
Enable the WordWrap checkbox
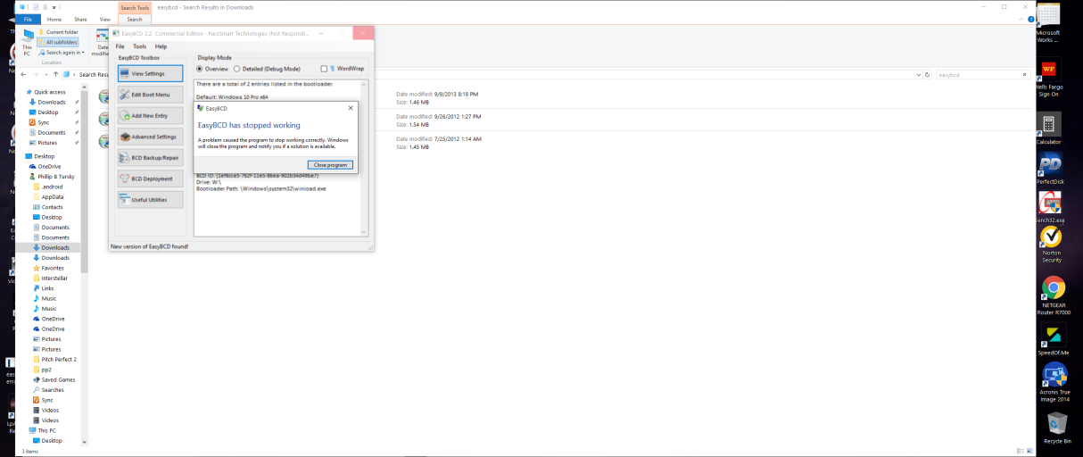343,69
